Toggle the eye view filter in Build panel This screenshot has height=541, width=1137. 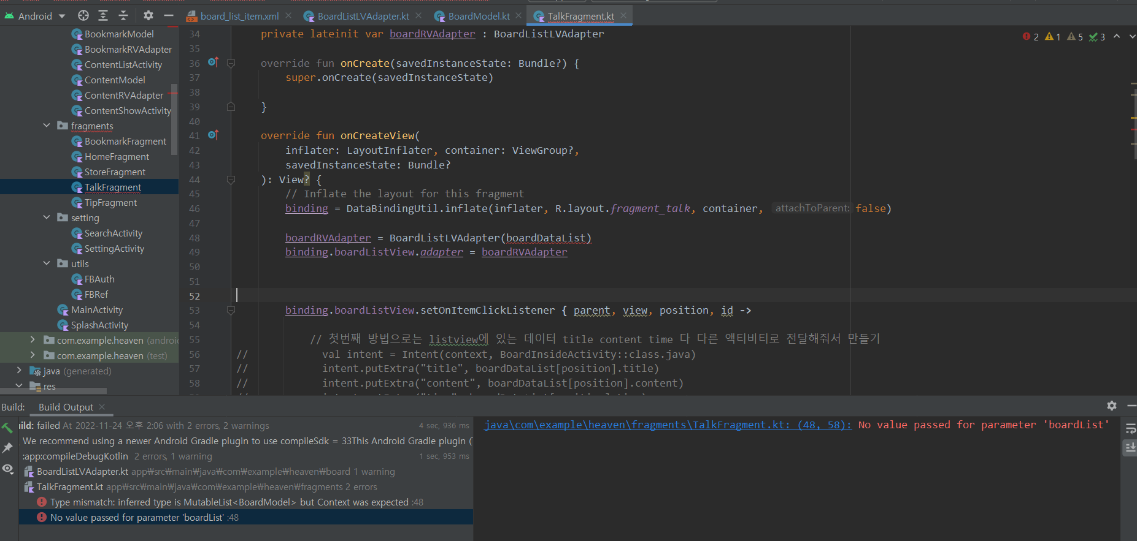click(x=7, y=469)
